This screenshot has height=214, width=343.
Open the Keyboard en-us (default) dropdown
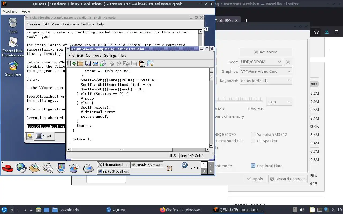[266, 81]
